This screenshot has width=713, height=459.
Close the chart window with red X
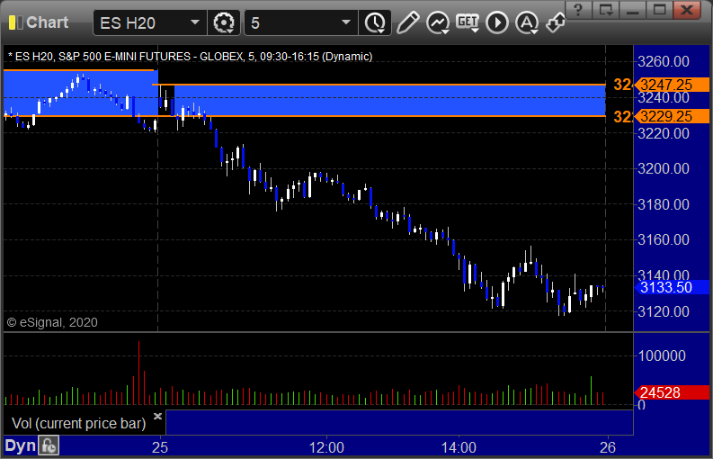[x=687, y=9]
